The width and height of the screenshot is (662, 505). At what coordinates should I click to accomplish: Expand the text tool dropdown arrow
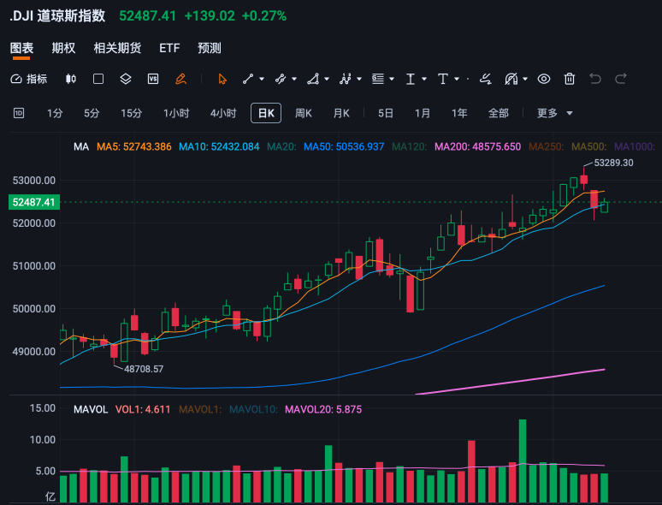(457, 79)
